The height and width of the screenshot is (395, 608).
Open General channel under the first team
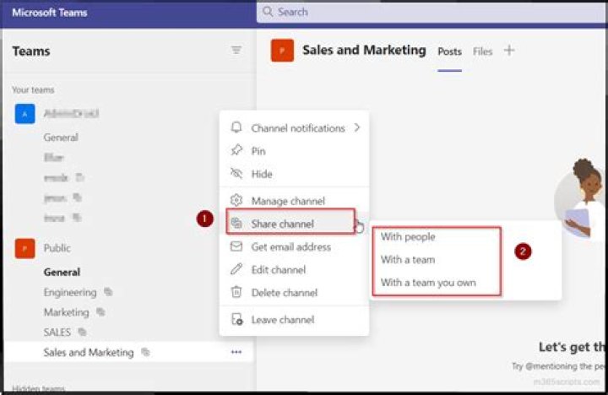tap(61, 138)
